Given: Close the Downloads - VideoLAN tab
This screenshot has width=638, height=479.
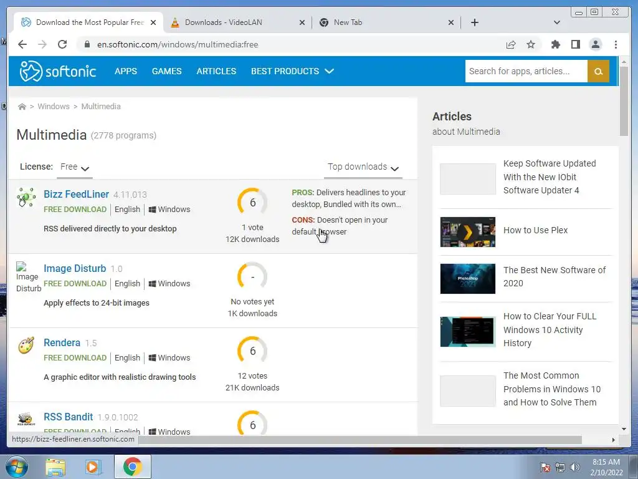Looking at the screenshot, I should (x=302, y=22).
